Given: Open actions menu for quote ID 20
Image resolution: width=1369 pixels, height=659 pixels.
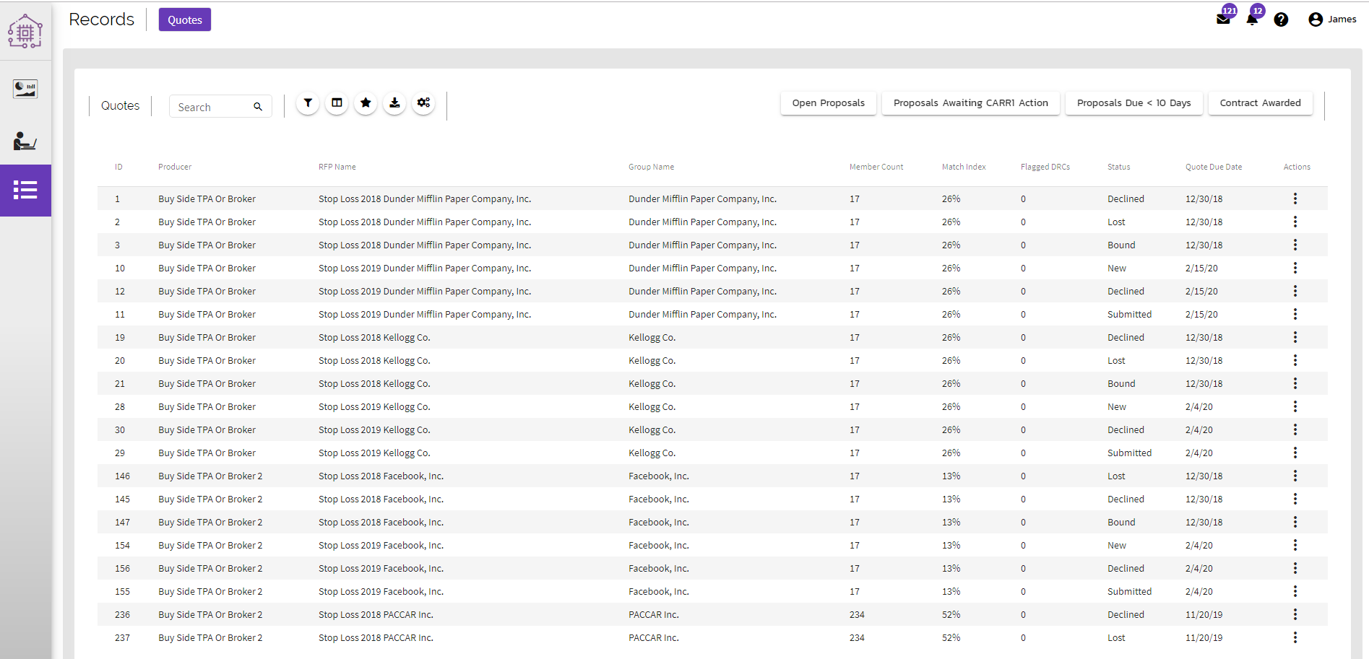Looking at the screenshot, I should pos(1295,360).
